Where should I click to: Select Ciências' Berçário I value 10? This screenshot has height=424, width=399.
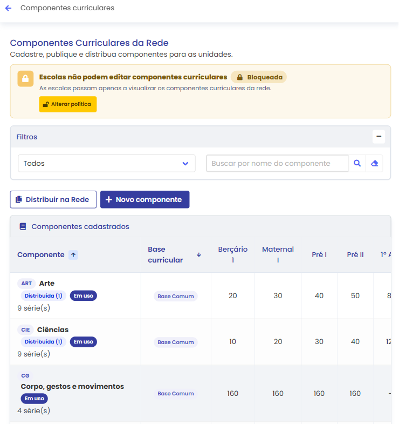click(x=233, y=342)
